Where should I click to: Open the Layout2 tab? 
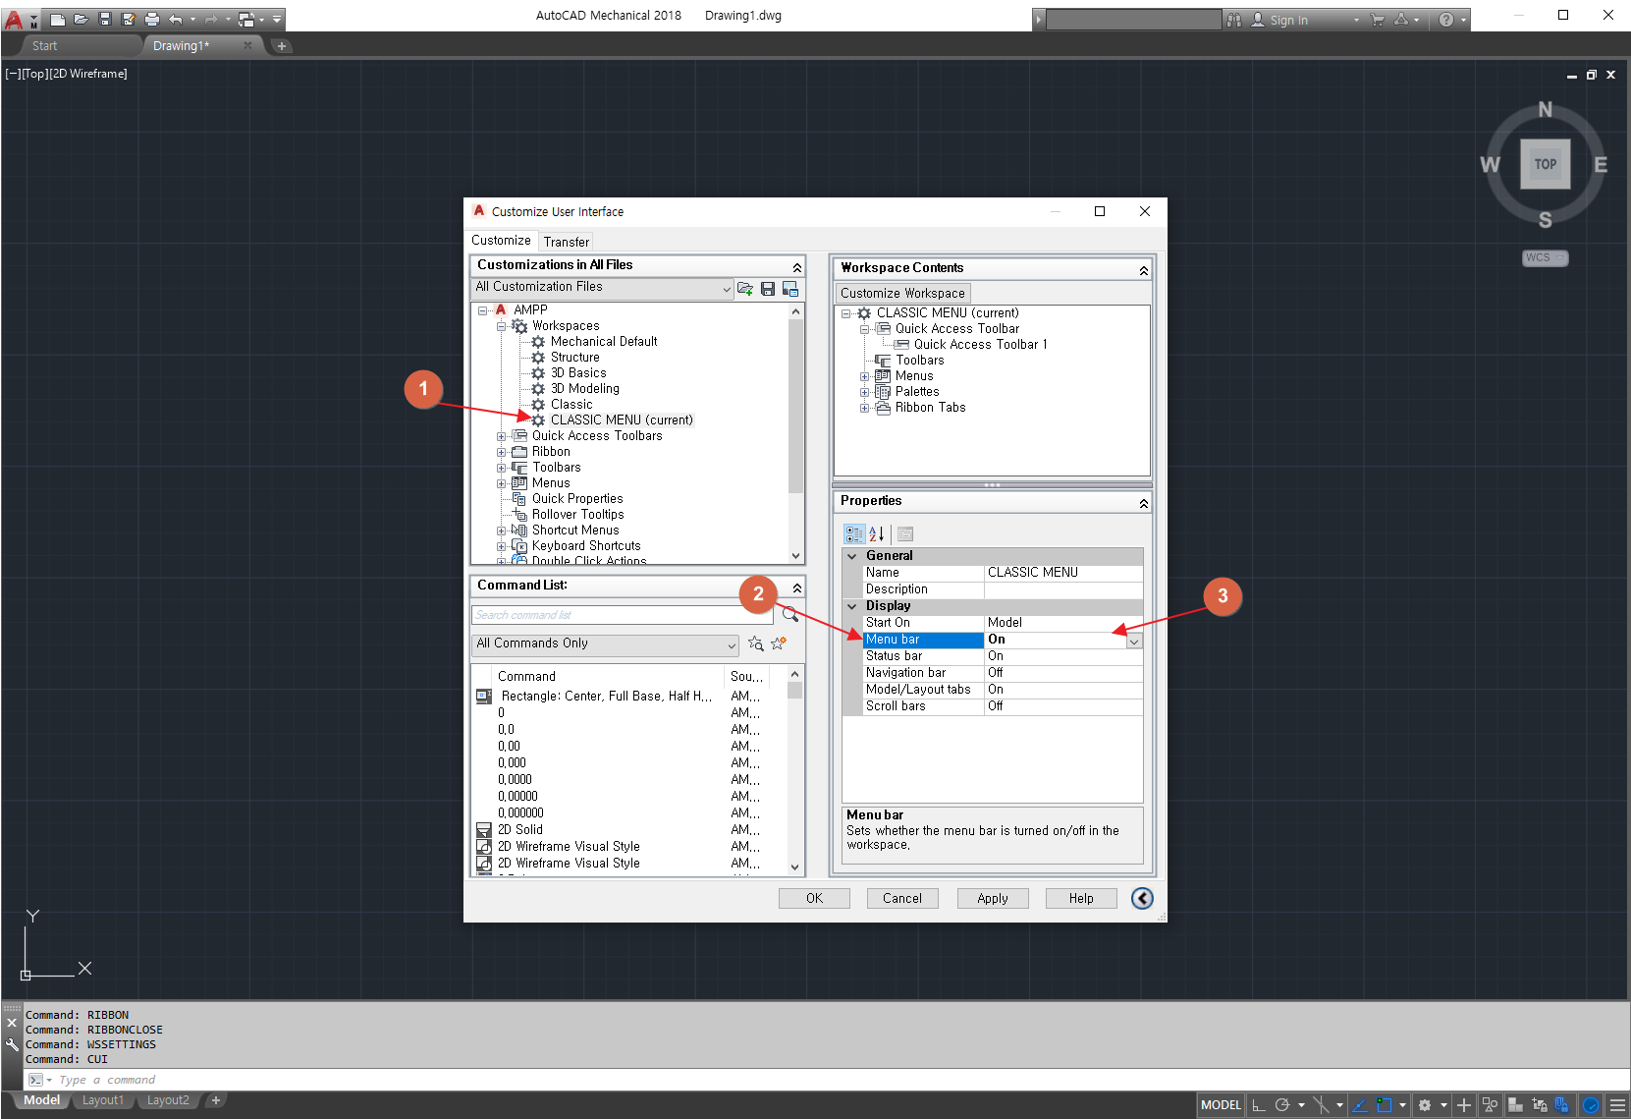click(x=168, y=1100)
